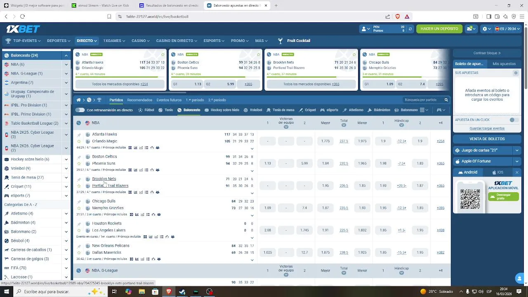The image size is (528, 297).
Task: Favorite the New Orleans Pelicans match
Action: [x=79, y=252]
